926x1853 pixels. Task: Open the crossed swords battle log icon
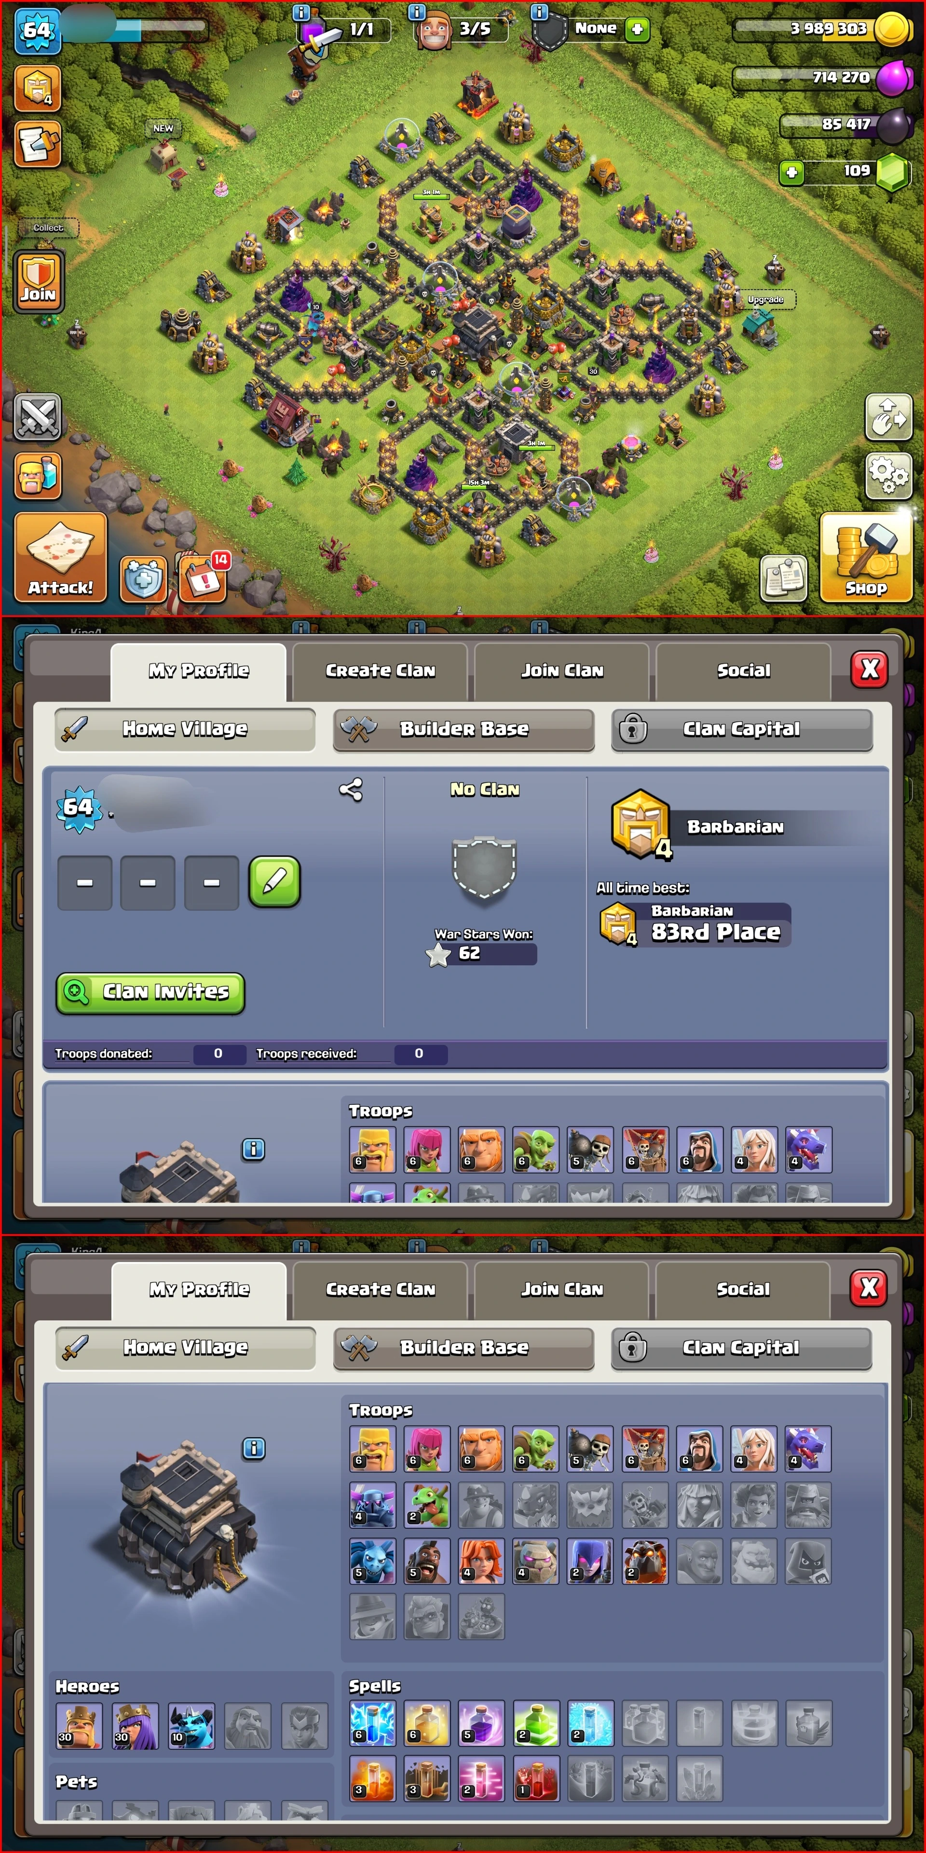(38, 416)
